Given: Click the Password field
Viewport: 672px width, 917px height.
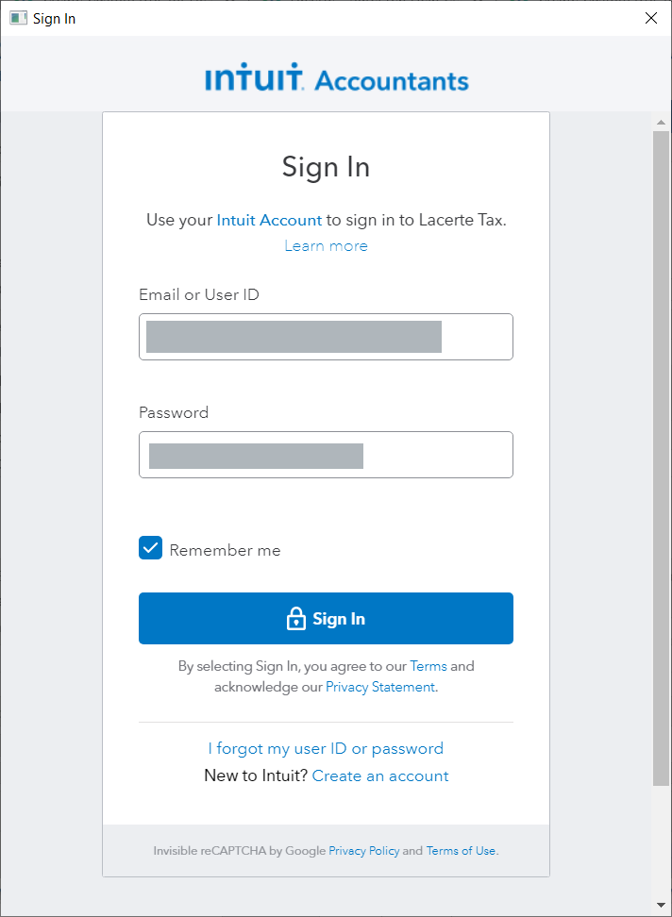Looking at the screenshot, I should (x=326, y=455).
